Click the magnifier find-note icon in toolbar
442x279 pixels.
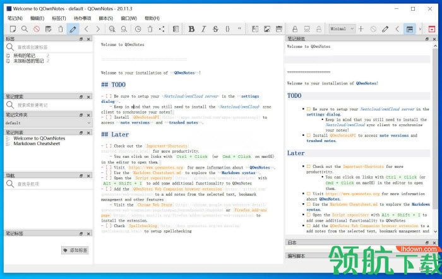(x=25, y=29)
